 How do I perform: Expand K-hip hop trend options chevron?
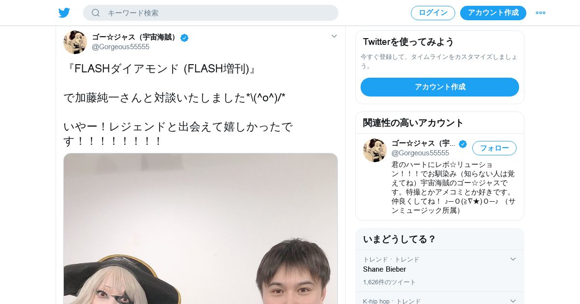[x=513, y=301]
